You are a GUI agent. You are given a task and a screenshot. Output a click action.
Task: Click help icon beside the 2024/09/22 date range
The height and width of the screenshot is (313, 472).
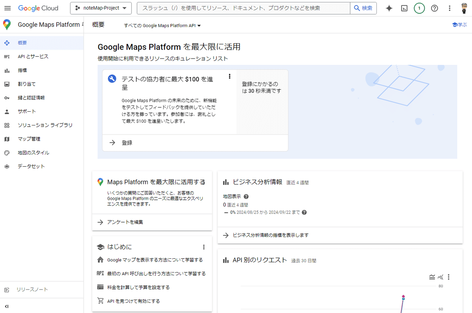click(x=304, y=212)
